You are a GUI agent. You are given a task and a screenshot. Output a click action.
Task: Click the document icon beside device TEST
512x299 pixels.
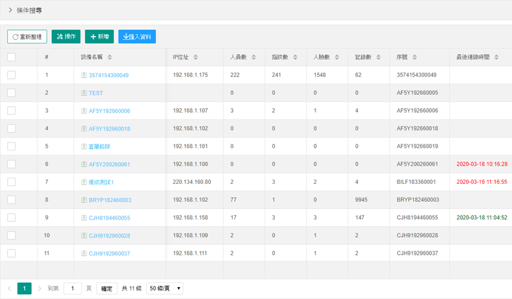click(x=84, y=93)
